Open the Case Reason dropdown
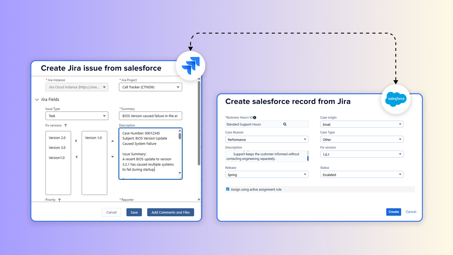Screen dimensions: 453x255 tap(267, 139)
